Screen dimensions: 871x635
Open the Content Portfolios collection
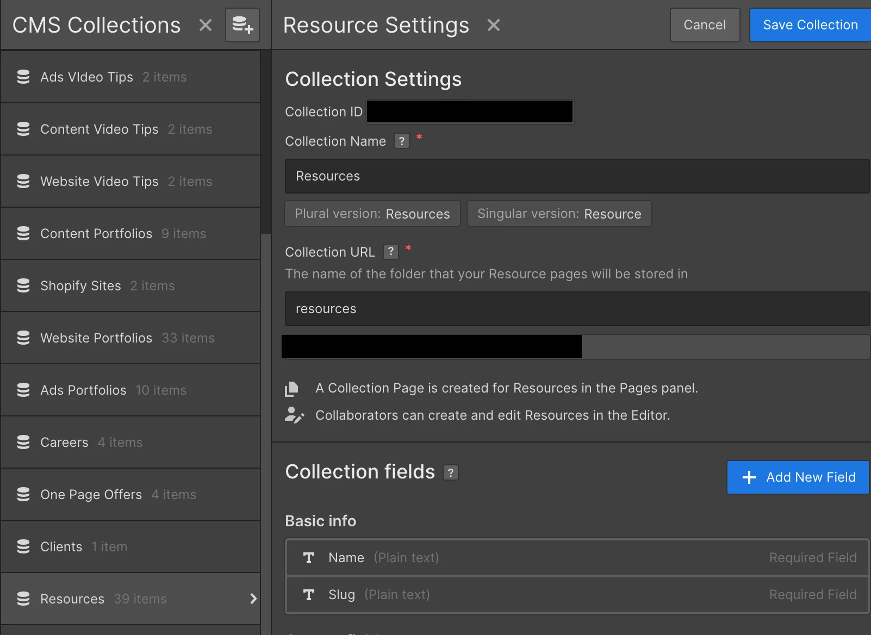click(x=130, y=234)
